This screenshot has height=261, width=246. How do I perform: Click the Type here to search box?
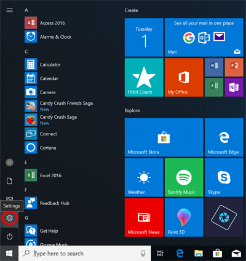tap(84, 254)
